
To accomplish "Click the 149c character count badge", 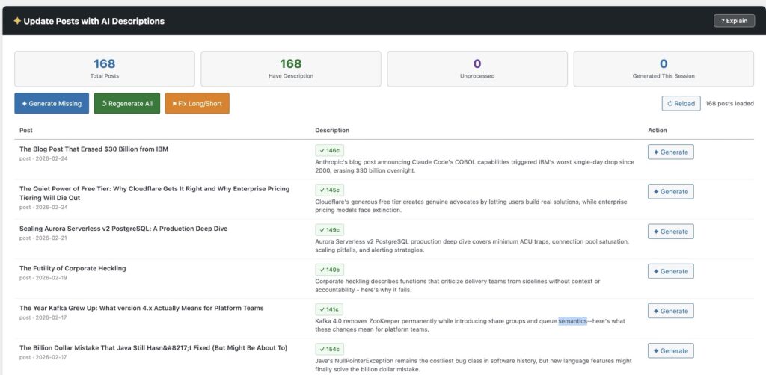I will pyautogui.click(x=329, y=229).
